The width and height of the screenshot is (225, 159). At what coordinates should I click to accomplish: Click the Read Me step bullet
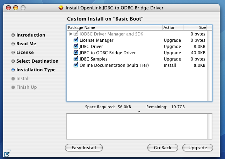[13, 44]
